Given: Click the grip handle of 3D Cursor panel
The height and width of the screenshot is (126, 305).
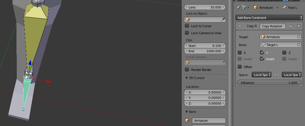Looking at the screenshot, I should coord(223,78).
